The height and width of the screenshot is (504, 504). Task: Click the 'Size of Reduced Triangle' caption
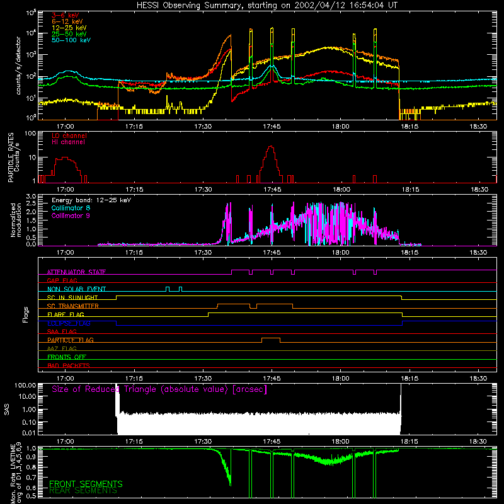(x=159, y=389)
